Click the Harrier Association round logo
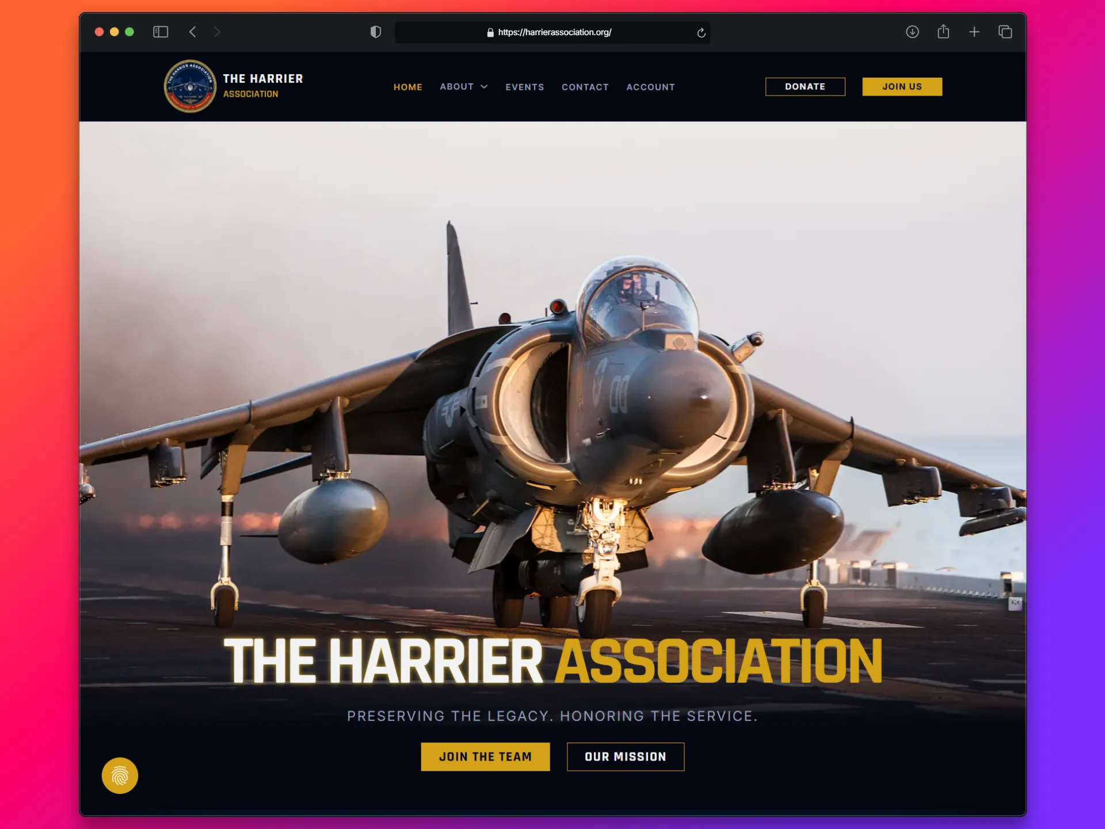The height and width of the screenshot is (829, 1105). tap(190, 86)
